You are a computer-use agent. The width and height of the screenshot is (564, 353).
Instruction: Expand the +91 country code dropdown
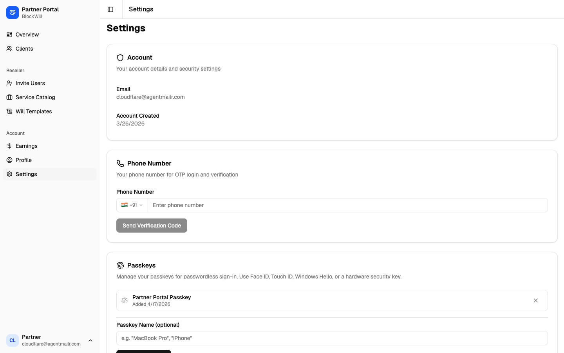[132, 205]
